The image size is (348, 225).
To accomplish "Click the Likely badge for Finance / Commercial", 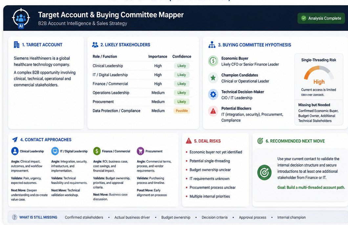I will 182,84.
